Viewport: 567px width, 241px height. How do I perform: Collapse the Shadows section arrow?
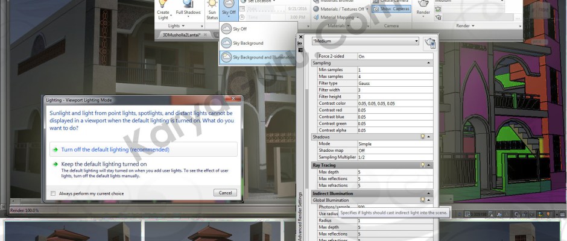click(x=429, y=137)
